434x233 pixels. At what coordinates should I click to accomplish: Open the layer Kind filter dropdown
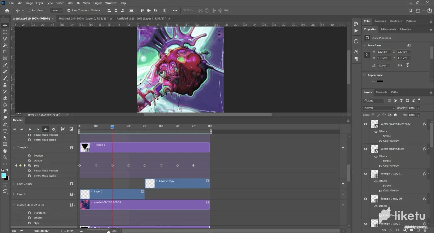pos(374,100)
